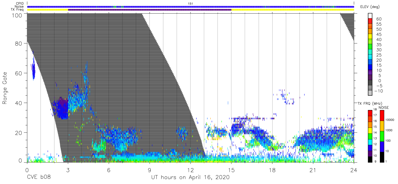Click the CVE b08 radar label
This screenshot has width=398, height=184.
(x=39, y=178)
